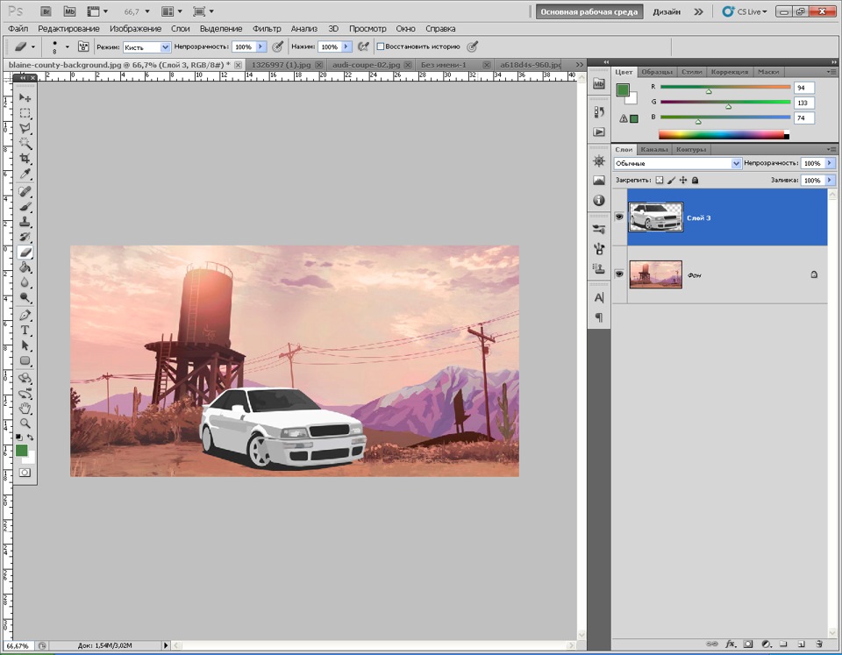Open eraser opacity slider arrow
This screenshot has height=655, width=842.
(x=260, y=46)
